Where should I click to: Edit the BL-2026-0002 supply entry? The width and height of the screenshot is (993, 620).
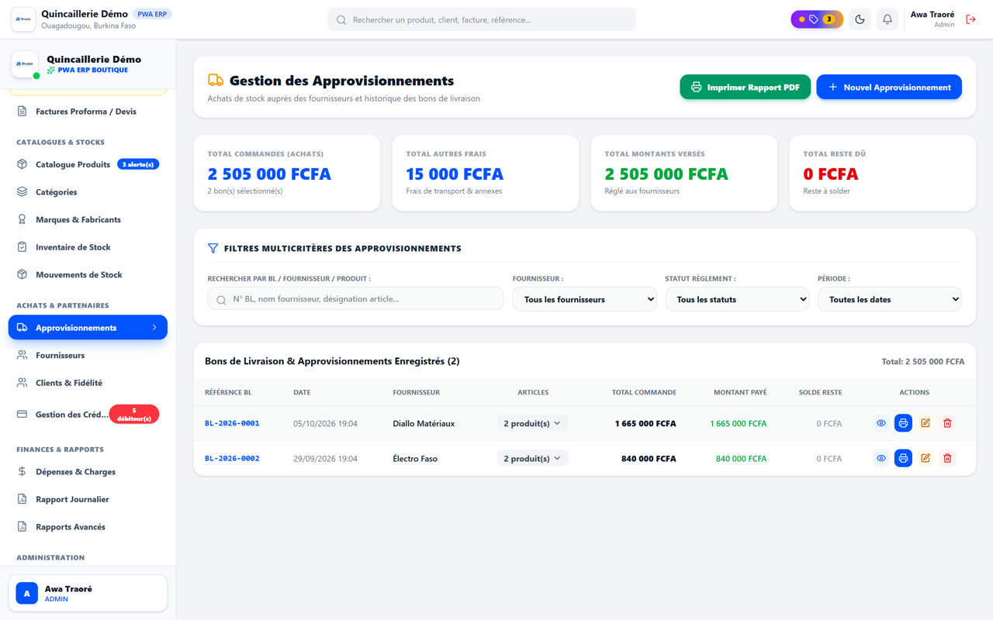(x=926, y=458)
